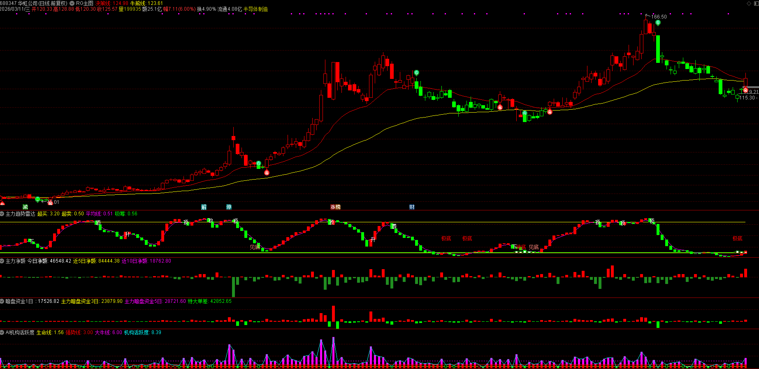Click the 减 event badge
759x369 pixels.
[x=26, y=207]
